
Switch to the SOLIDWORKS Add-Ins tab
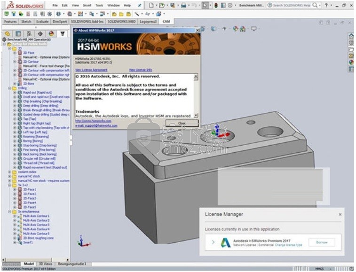click(x=87, y=21)
